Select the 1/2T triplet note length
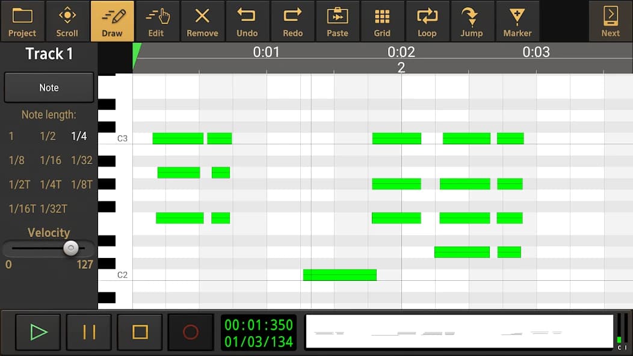The height and width of the screenshot is (356, 633). point(19,185)
